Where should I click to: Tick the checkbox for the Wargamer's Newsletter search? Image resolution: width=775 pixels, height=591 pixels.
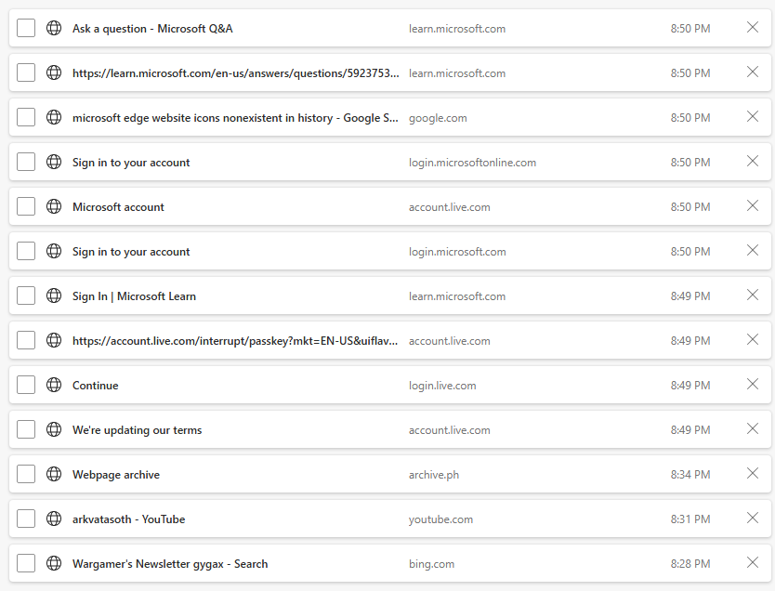coord(26,563)
